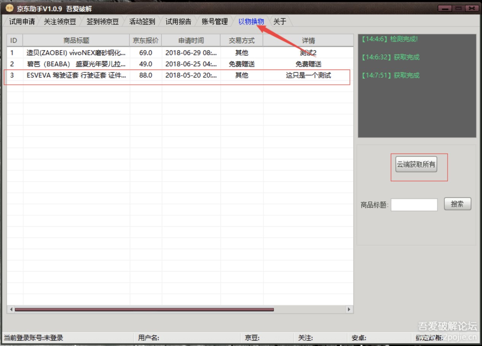Select the 造贝(ZAOBEI) vivoNEX row

[x=76, y=53]
